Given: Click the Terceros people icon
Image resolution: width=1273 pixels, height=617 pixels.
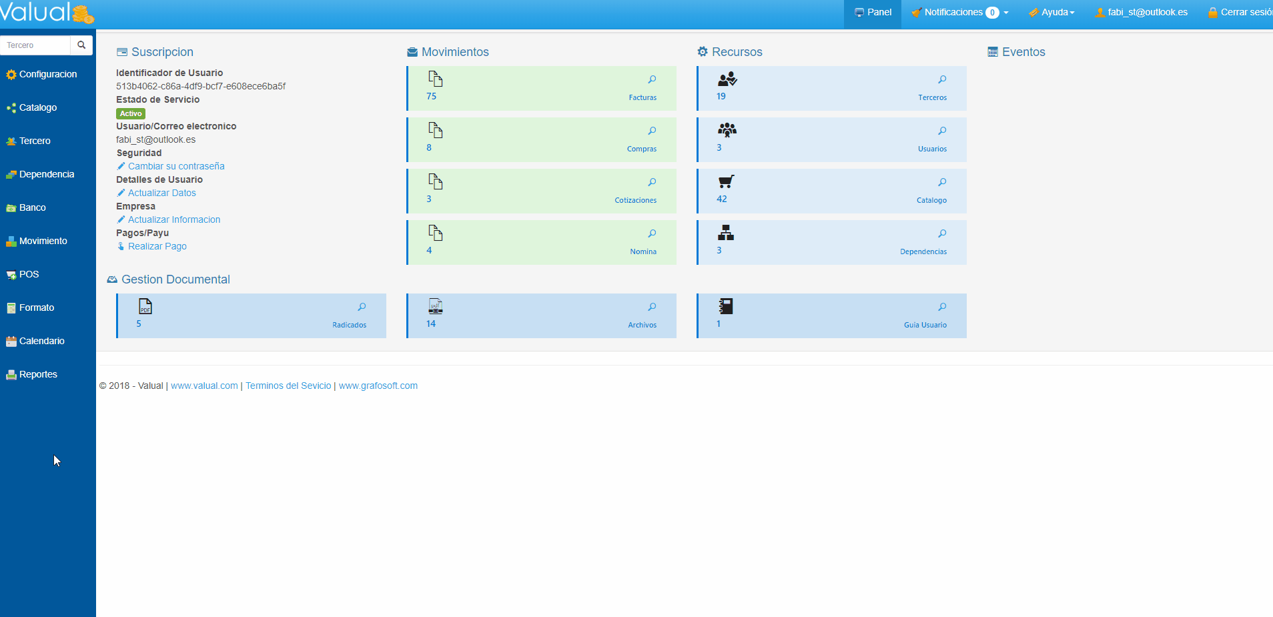Looking at the screenshot, I should click(727, 79).
